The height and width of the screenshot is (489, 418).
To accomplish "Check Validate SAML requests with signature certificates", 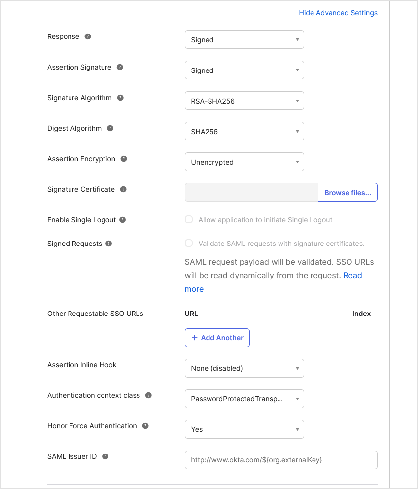I will (x=189, y=243).
